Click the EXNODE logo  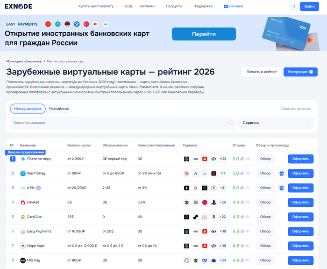18,7
